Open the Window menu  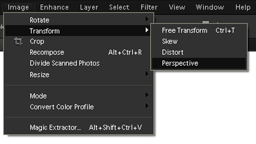pos(210,7)
